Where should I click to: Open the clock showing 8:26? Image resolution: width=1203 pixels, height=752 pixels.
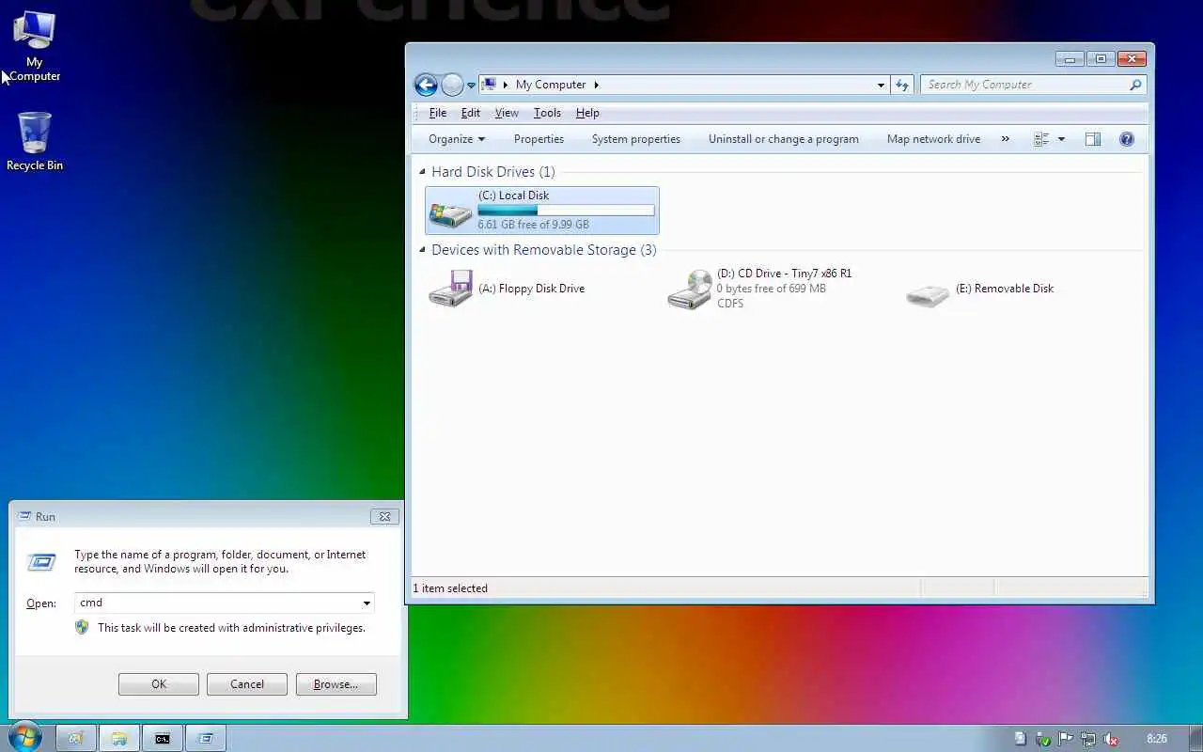(x=1157, y=739)
